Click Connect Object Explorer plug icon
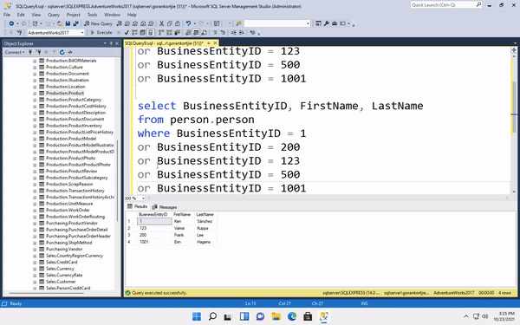Viewport: 520px width, 325px height. pyautogui.click(x=30, y=52)
